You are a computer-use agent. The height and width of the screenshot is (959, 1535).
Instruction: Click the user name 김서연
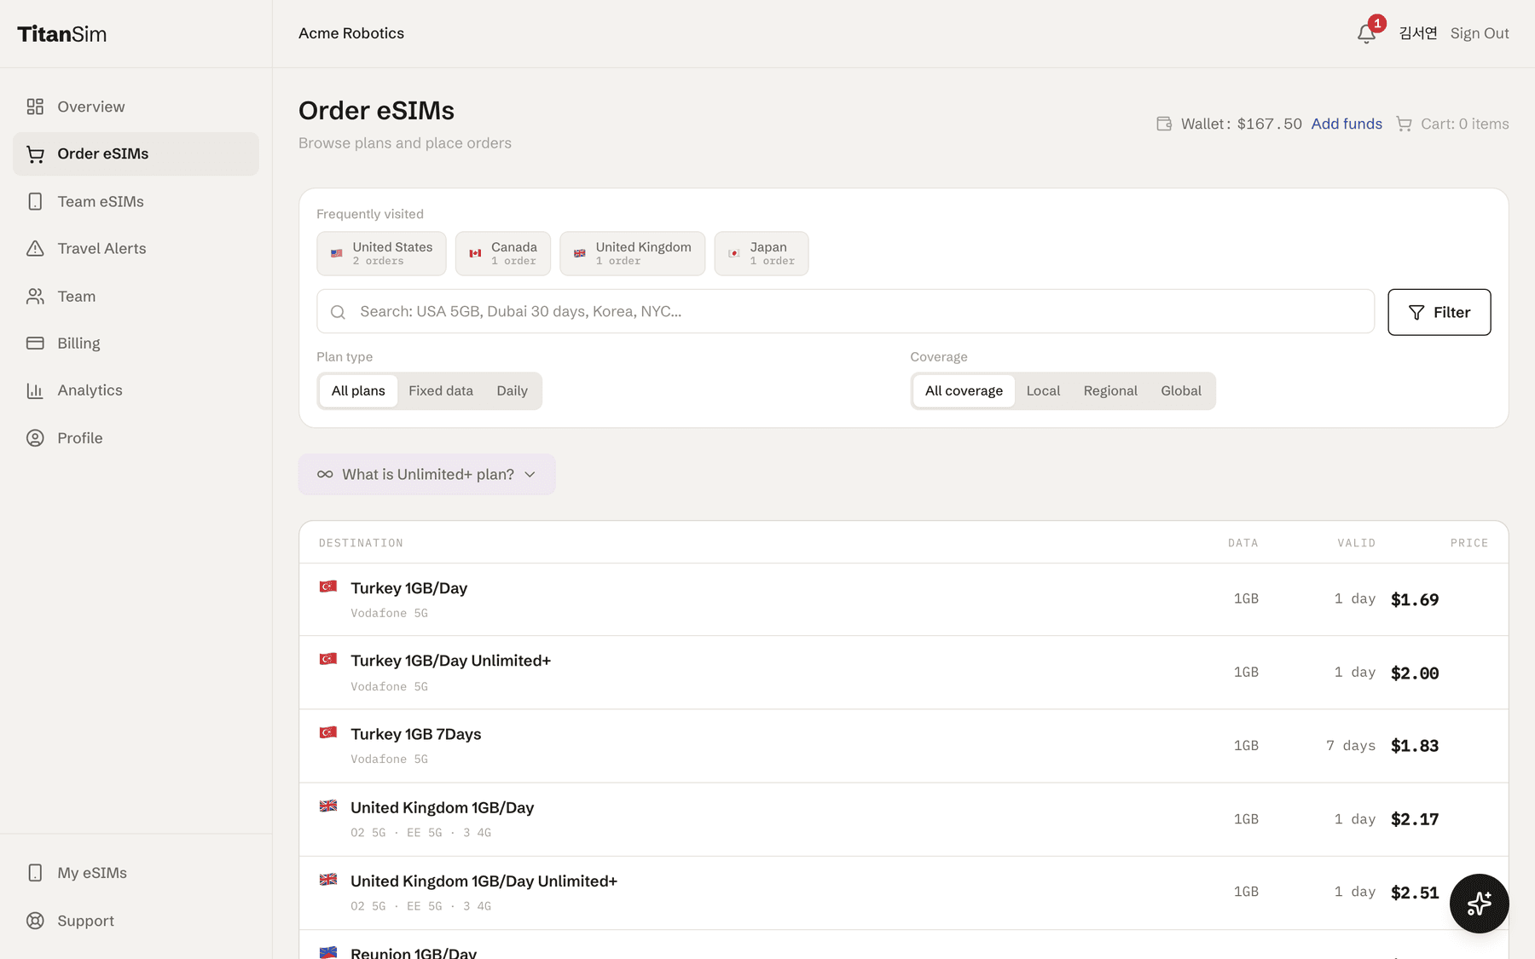(x=1418, y=33)
